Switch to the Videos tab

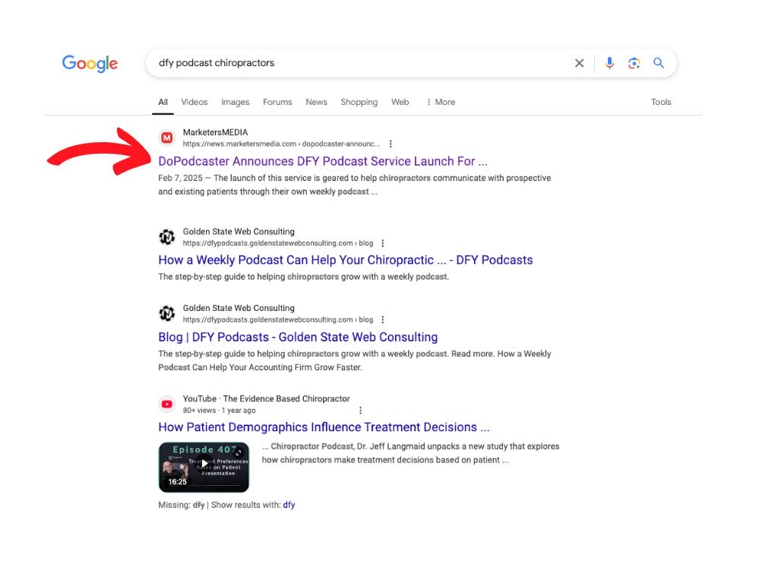(194, 102)
